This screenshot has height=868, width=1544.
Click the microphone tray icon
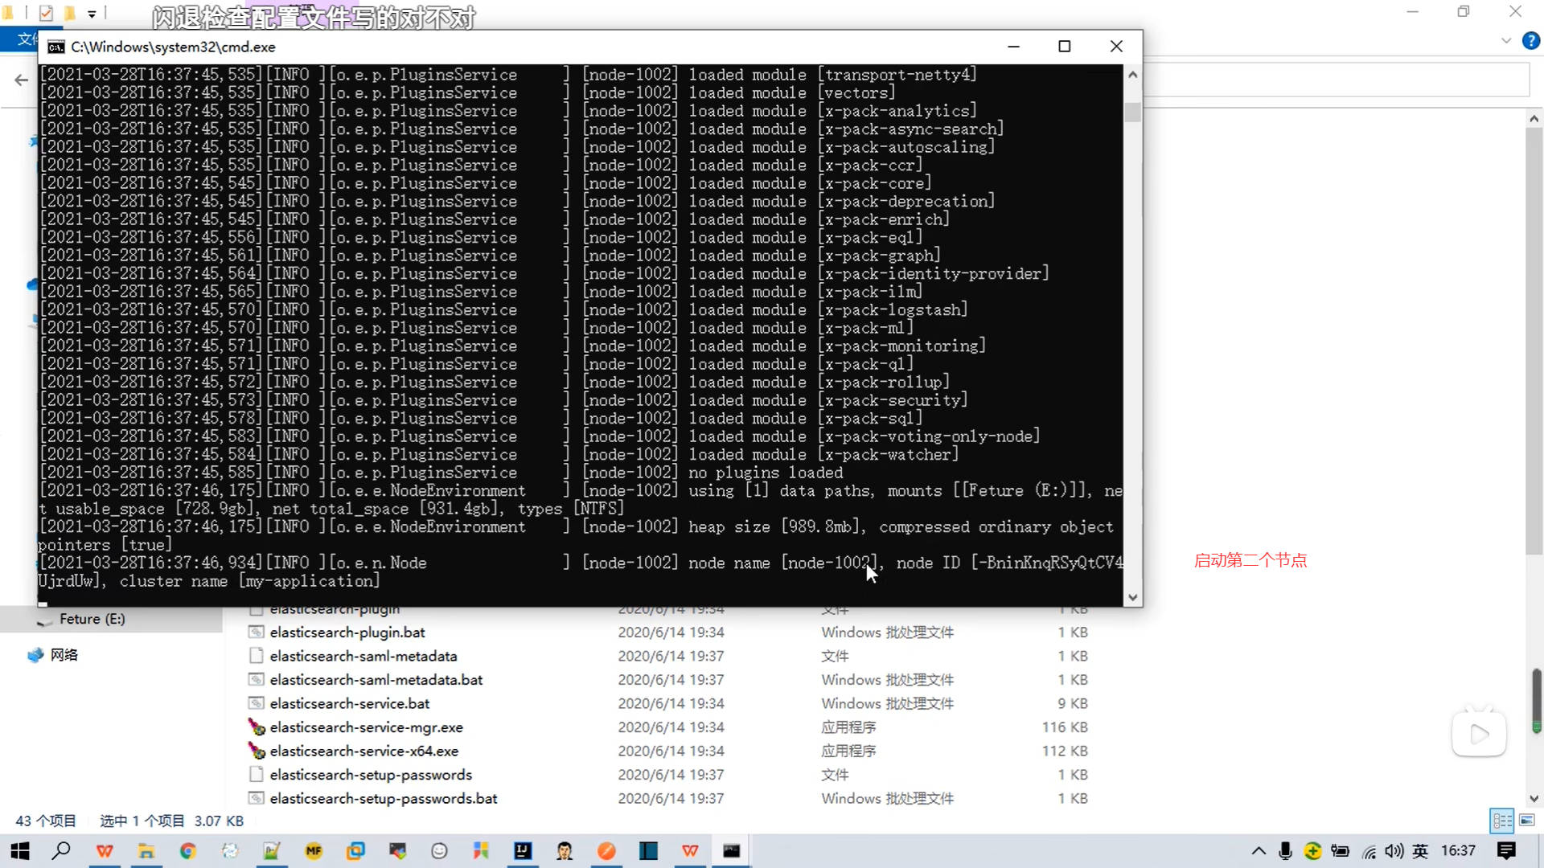[x=1285, y=850]
